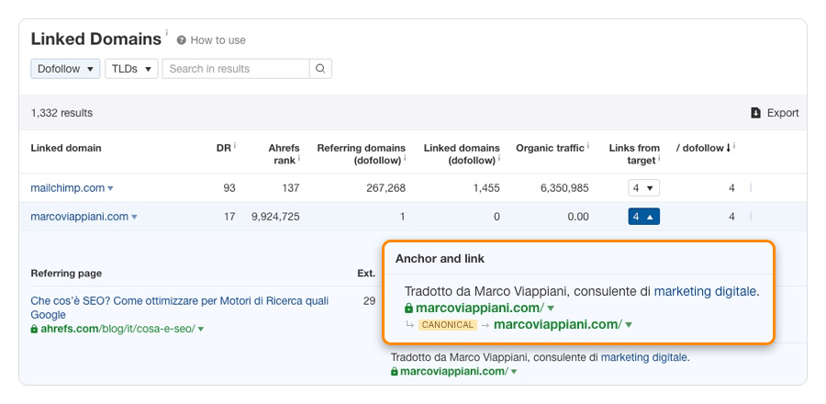Open the Che cos'è SEO referring page title
This screenshot has height=404, width=826.
click(180, 309)
